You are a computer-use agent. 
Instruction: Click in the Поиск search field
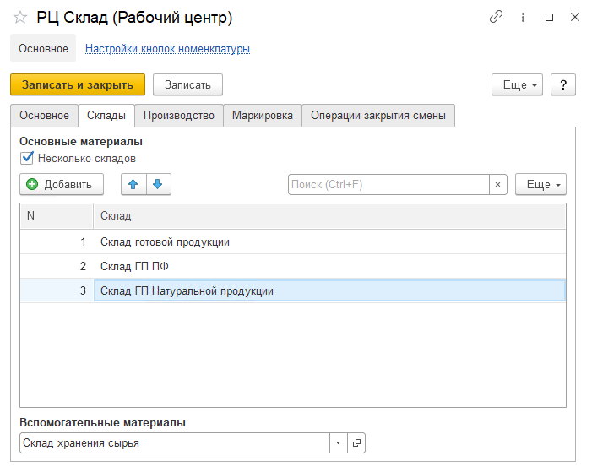pos(388,184)
